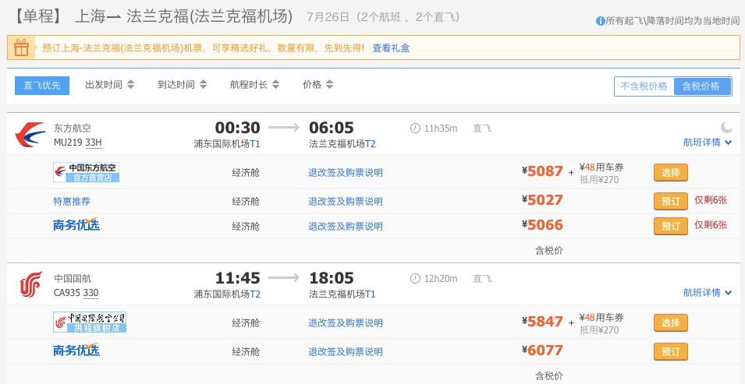Sort flights by 出发时间

pyautogui.click(x=109, y=85)
